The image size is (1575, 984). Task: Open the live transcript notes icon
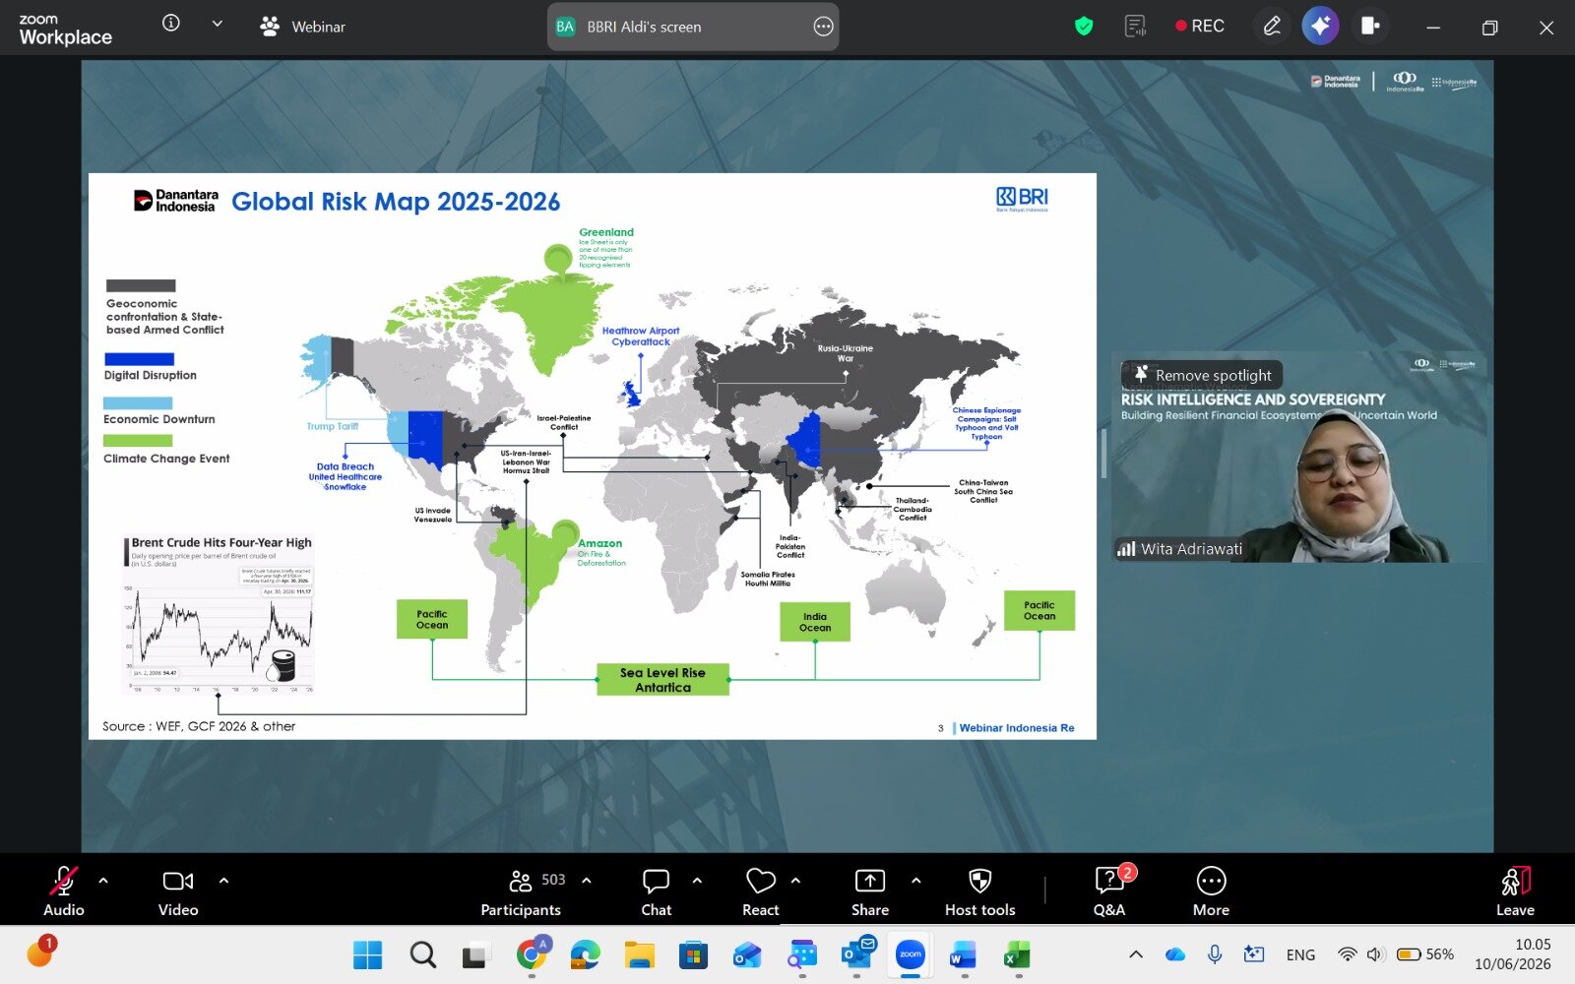coord(1135,27)
